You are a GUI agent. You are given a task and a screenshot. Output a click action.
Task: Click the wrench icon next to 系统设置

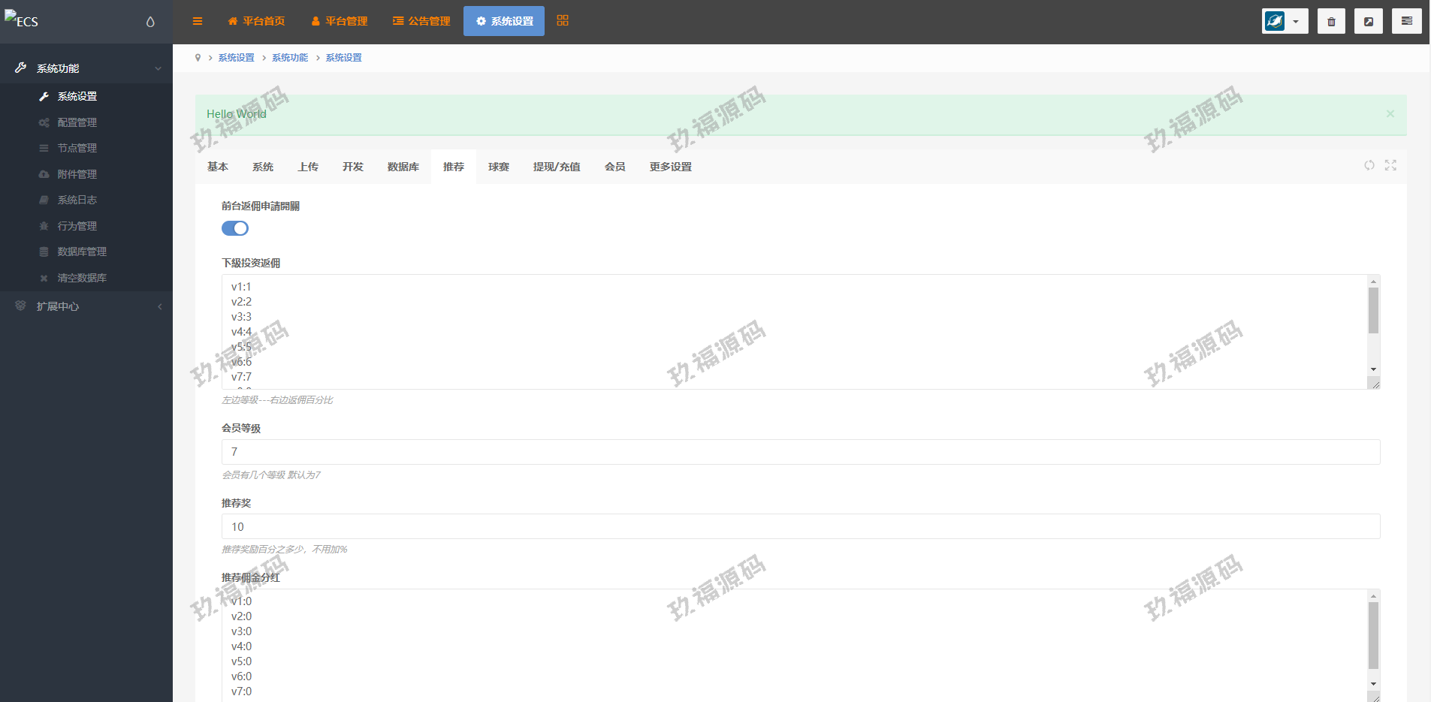click(x=44, y=96)
